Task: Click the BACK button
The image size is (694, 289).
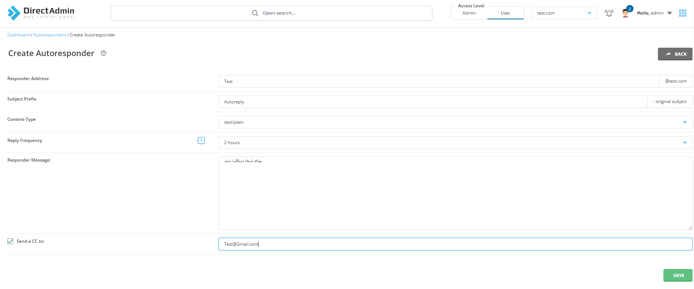Action: pos(675,54)
